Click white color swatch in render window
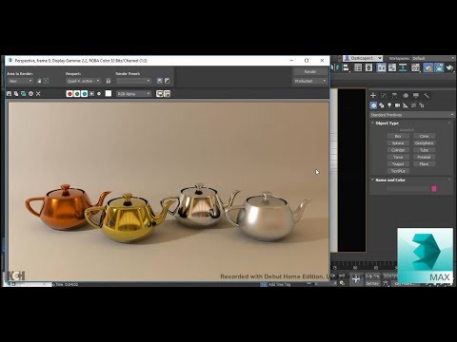The image size is (457, 342). coord(109,93)
